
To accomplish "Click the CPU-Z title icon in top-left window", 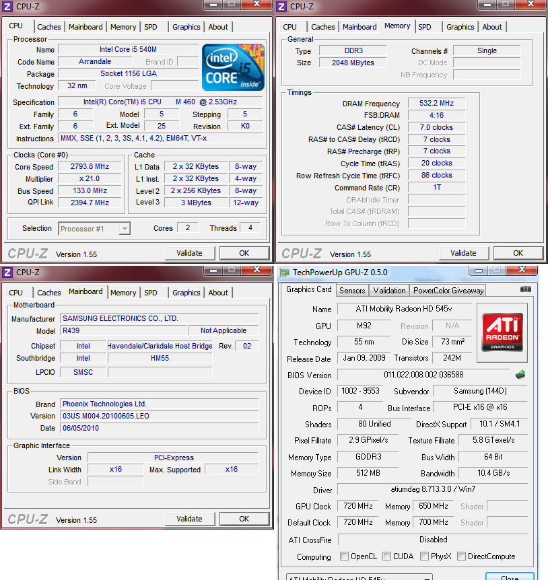I will [x=7, y=6].
